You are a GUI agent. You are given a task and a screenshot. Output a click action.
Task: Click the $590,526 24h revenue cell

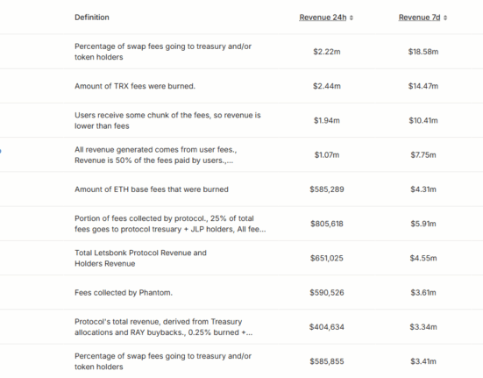(327, 292)
